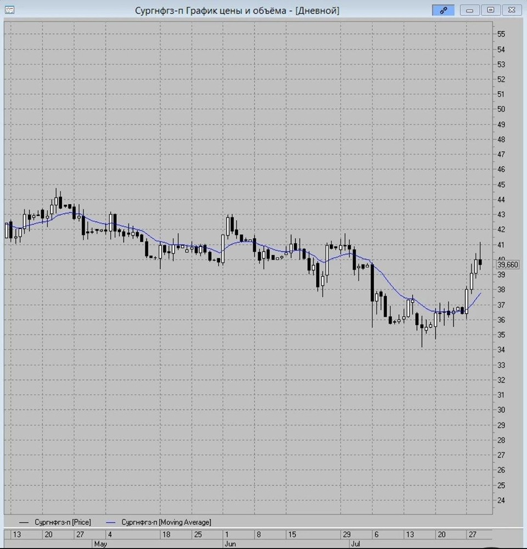The height and width of the screenshot is (549, 527).
Task: Close the Сургнфгз-п price chart window
Action: coord(512,10)
